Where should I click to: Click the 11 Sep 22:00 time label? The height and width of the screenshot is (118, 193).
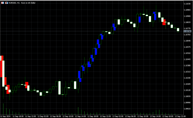pos(31,116)
